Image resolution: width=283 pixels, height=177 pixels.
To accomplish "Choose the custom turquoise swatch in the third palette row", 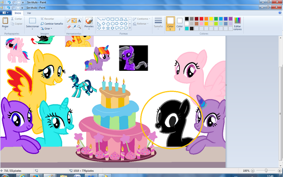I will point(187,28).
